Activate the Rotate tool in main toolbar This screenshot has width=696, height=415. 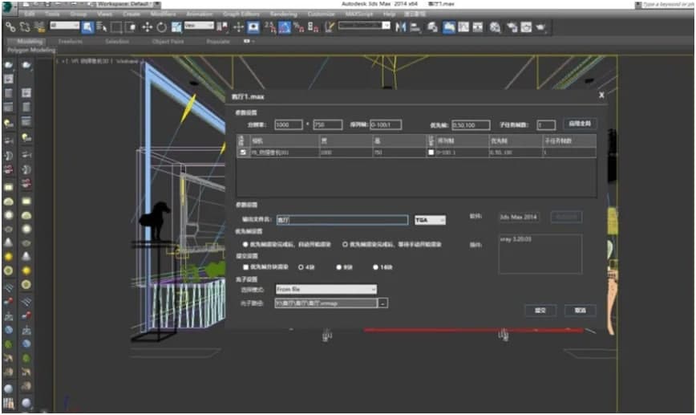tap(161, 26)
